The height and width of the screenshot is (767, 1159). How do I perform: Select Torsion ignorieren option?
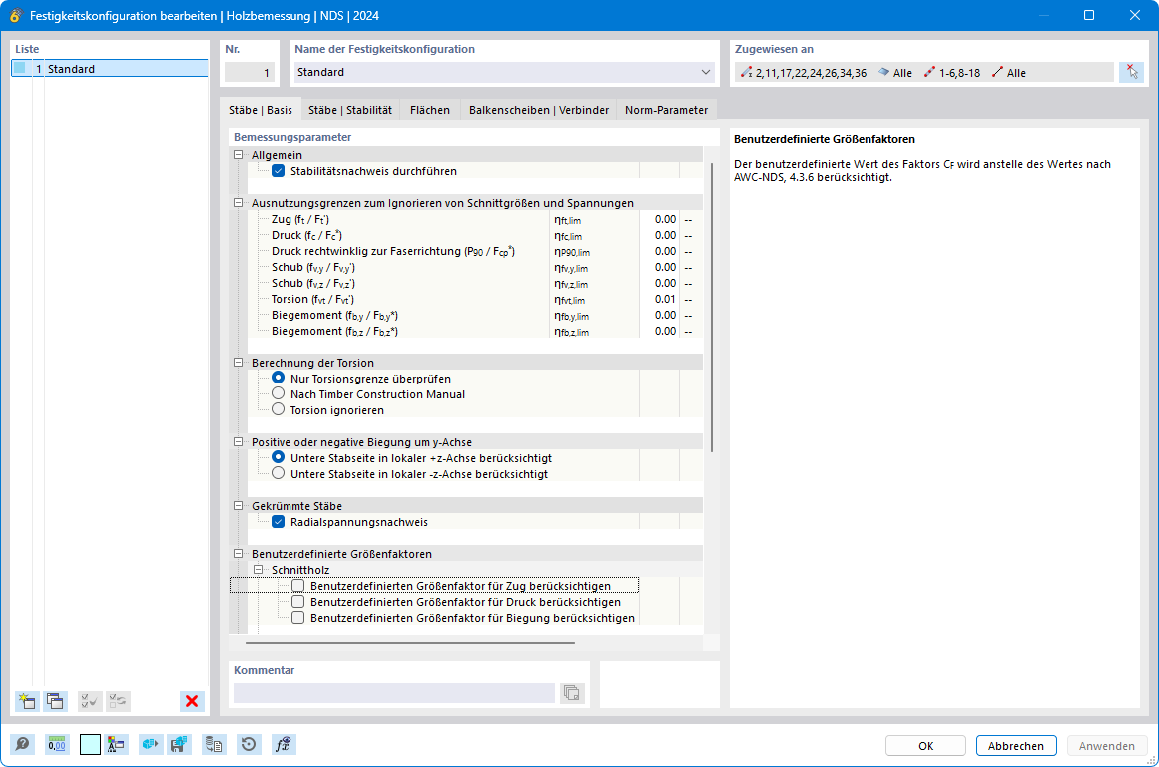[x=278, y=409]
